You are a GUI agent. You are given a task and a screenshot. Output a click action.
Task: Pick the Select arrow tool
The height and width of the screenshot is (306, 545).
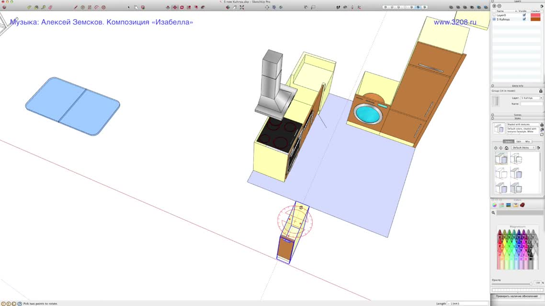pyautogui.click(x=128, y=7)
